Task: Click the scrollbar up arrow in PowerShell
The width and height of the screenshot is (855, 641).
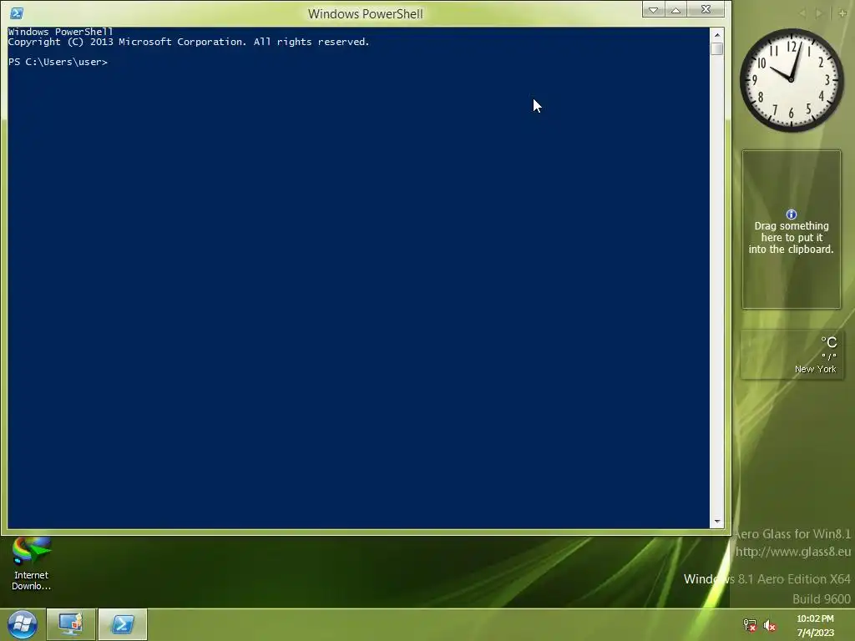Action: (717, 35)
